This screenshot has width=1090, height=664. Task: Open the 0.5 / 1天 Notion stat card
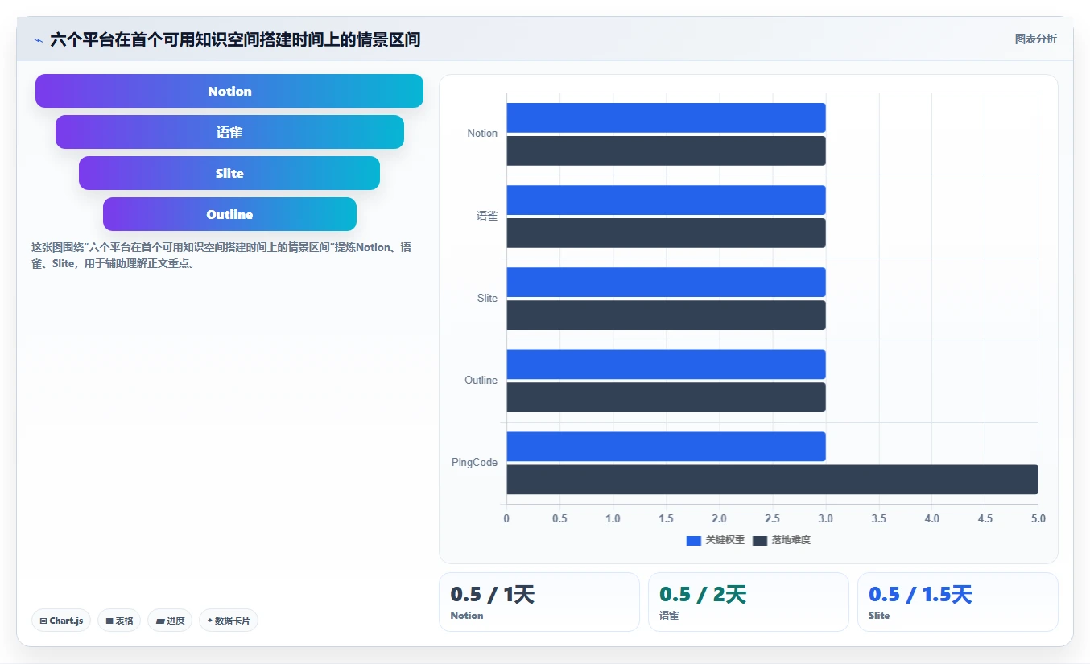point(539,602)
